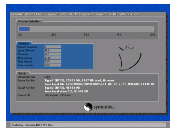Click the 25% progress label

(54, 35)
